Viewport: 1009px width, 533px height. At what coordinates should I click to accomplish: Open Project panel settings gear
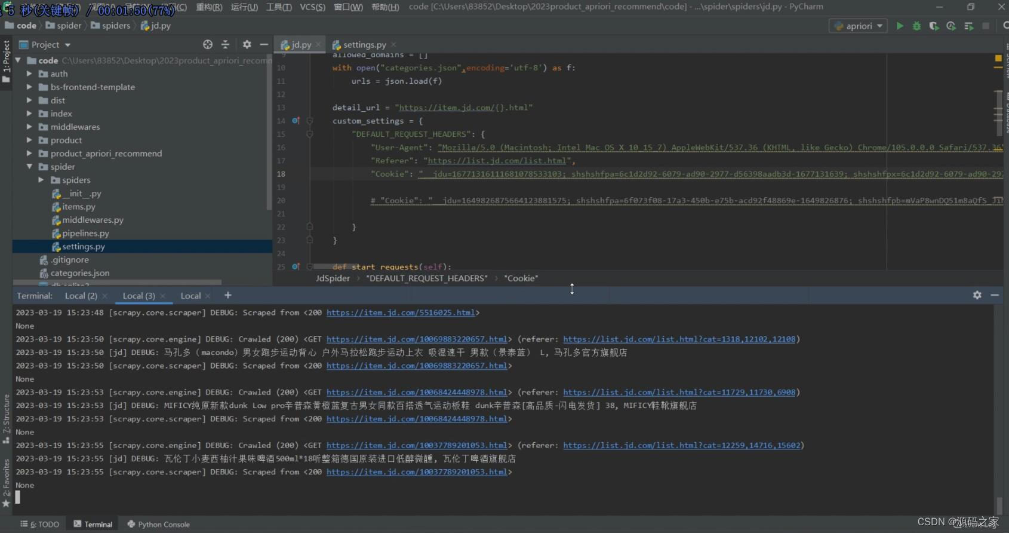click(247, 44)
